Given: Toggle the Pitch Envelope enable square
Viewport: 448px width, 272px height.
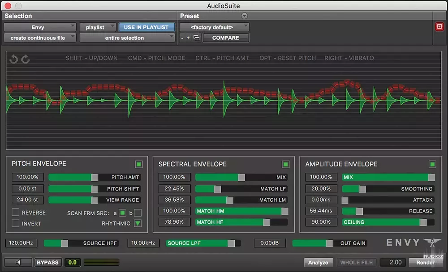Looking at the screenshot, I should click(x=139, y=164).
